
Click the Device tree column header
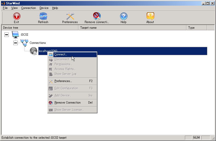[x=40, y=28]
